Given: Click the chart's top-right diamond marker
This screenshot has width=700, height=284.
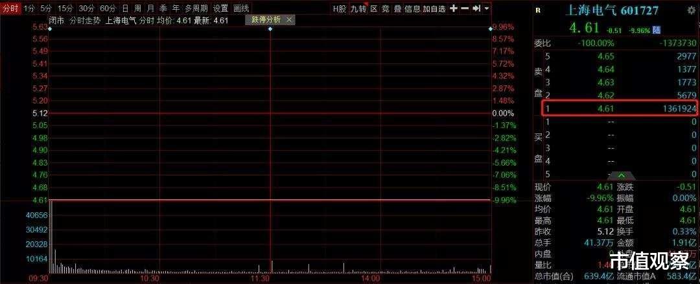Looking at the screenshot, I should (x=491, y=29).
